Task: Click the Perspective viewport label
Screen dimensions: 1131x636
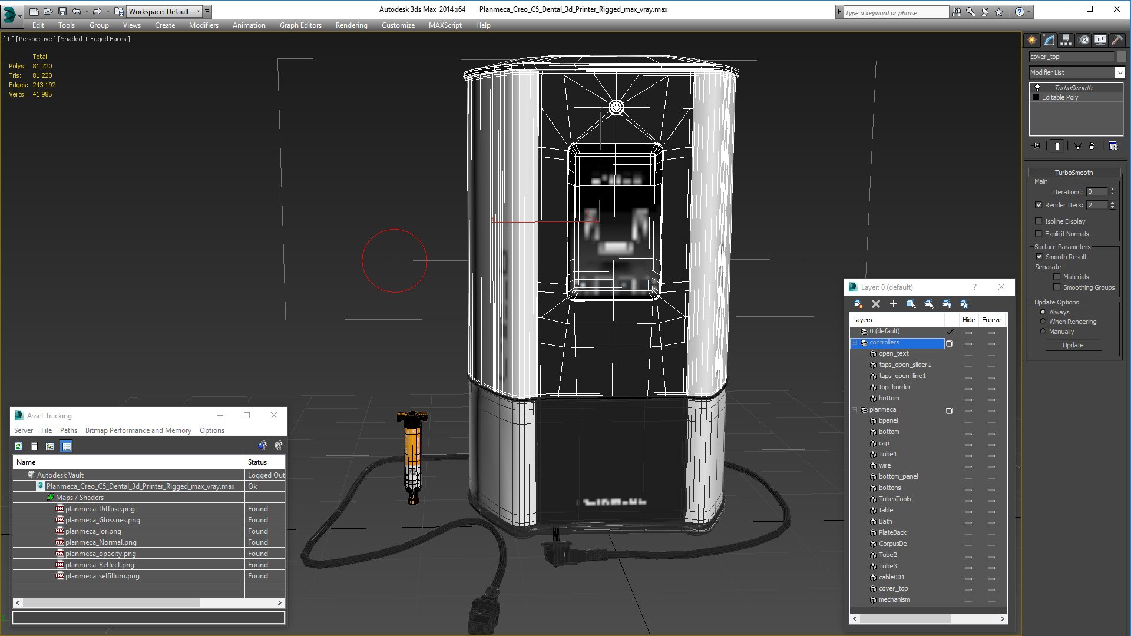Action: coord(36,39)
